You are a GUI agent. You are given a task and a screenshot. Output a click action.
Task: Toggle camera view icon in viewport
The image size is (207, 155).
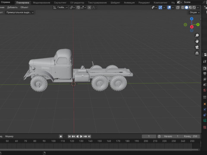197,47
